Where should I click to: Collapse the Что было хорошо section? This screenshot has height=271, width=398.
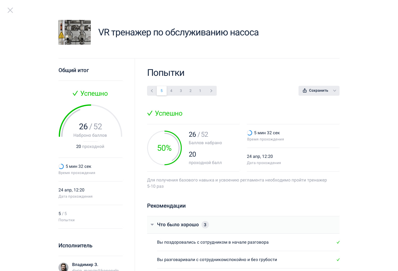point(152,225)
